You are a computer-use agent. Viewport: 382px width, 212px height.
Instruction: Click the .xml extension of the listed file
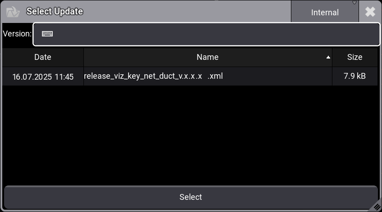click(x=215, y=76)
